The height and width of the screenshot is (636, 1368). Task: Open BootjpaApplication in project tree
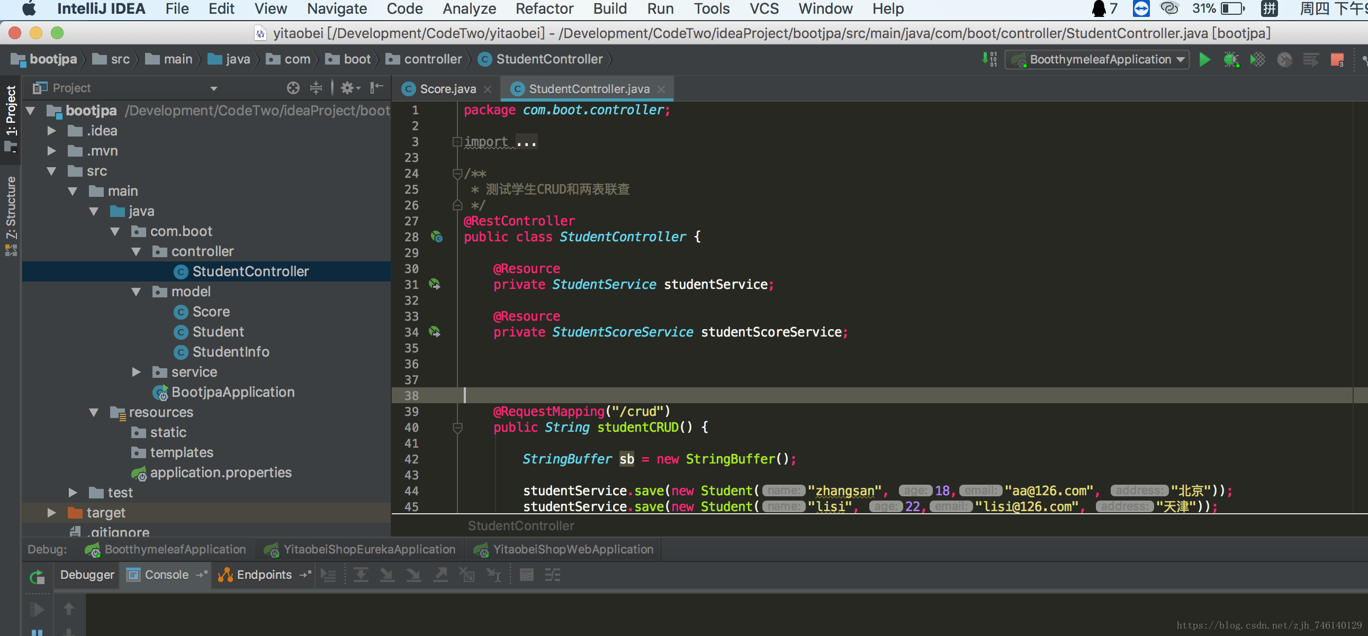coord(232,392)
